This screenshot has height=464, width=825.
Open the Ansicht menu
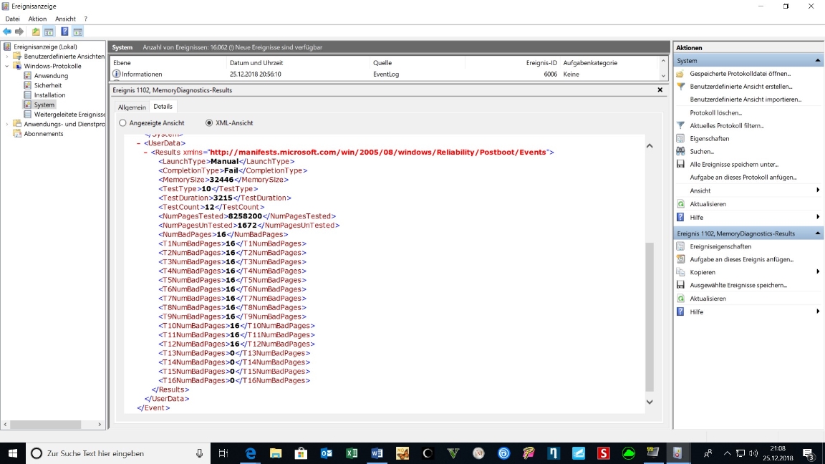click(x=65, y=19)
